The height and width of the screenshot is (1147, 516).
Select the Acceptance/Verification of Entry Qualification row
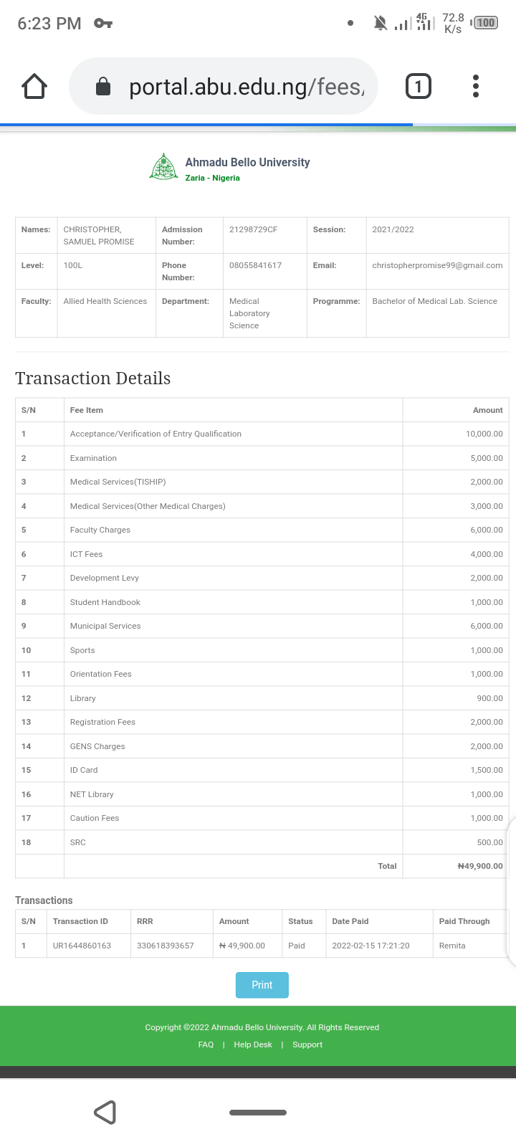[x=156, y=434]
